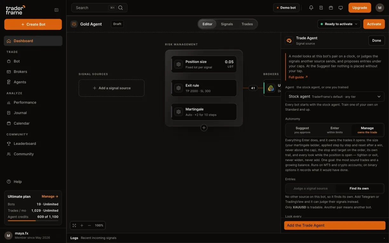Click the 41 connector badge
The height and width of the screenshot is (243, 389).
pos(253,88)
